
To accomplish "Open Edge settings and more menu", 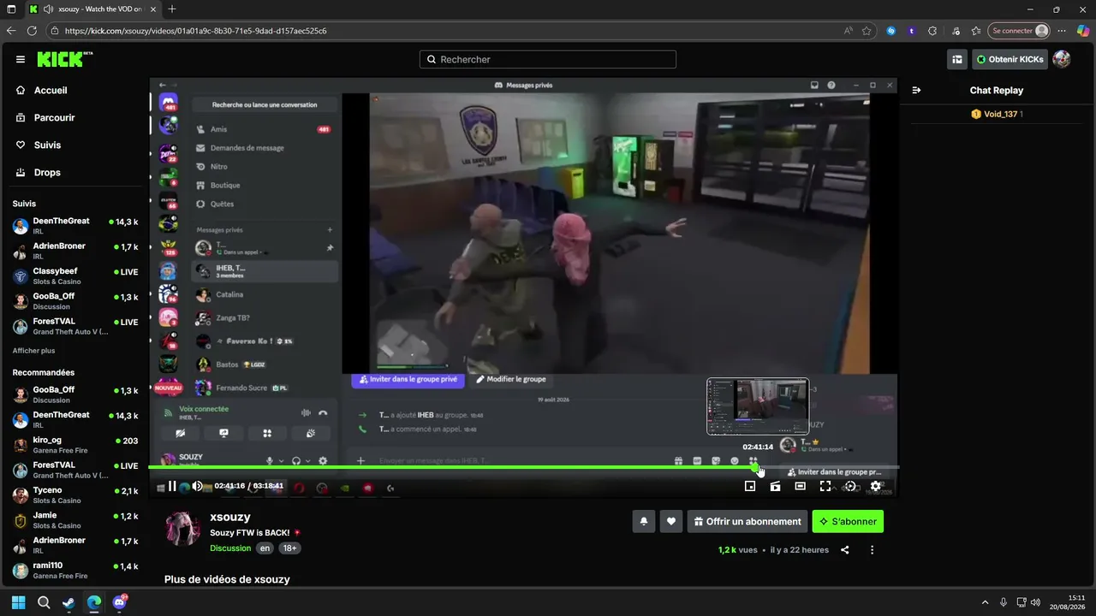I will 1062,31.
